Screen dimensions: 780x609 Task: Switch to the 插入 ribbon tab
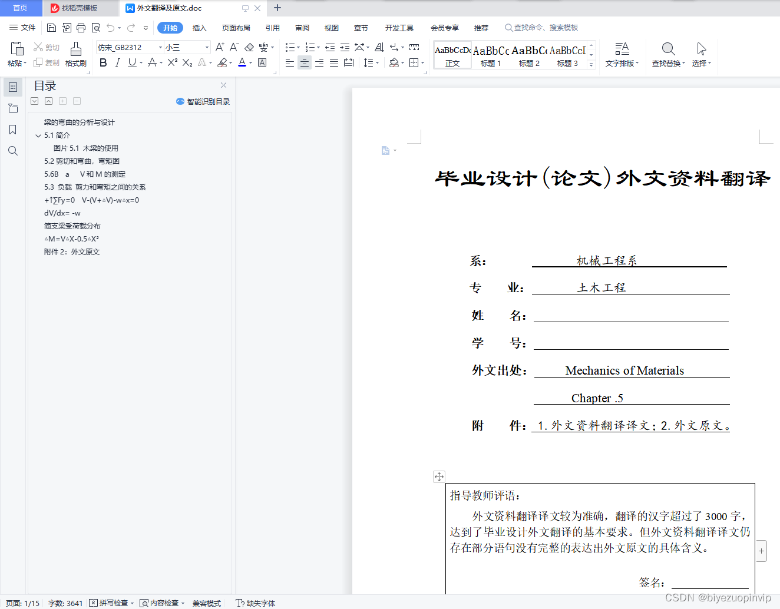tap(200, 28)
